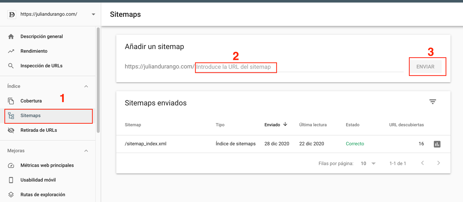
Task: Click the sitemap tree icon in sidebar
Action: [x=11, y=116]
